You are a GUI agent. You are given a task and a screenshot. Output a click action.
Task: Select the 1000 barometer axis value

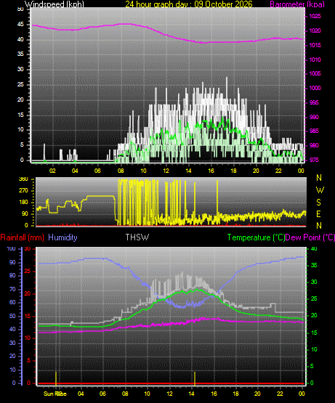315,88
